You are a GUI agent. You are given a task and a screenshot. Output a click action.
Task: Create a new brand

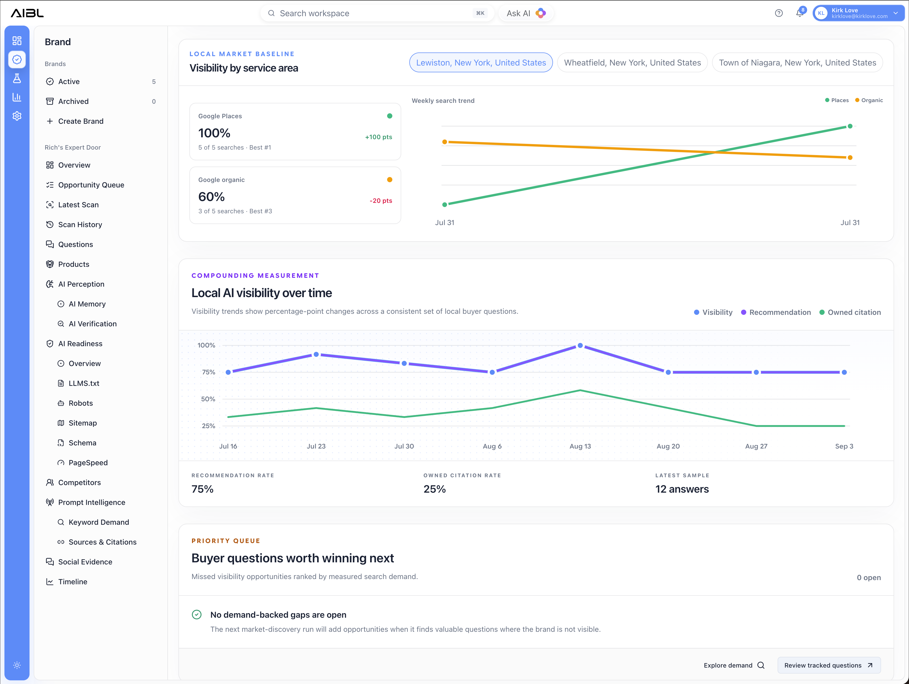(101, 121)
